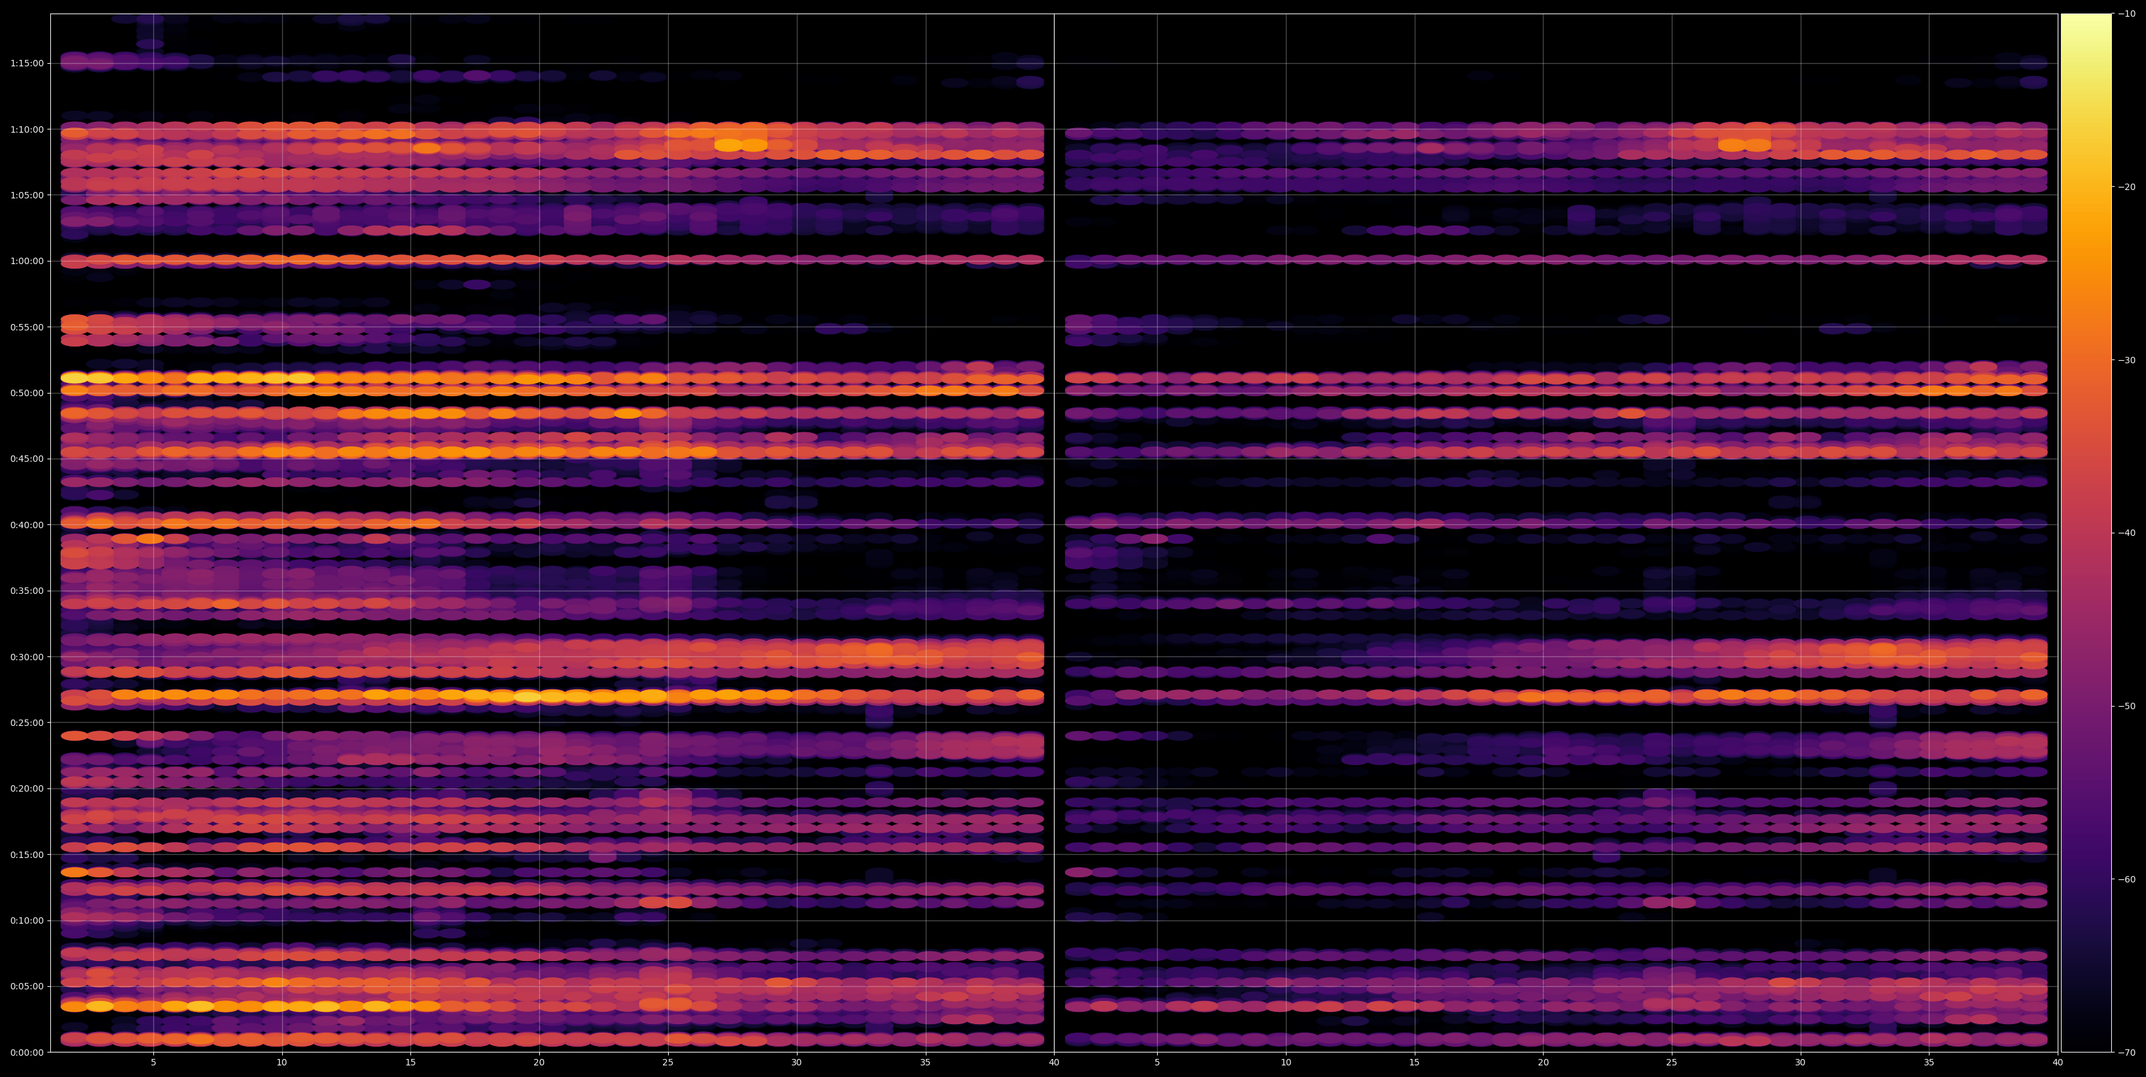Pick the −40 colorbar tick label
The height and width of the screenshot is (1077, 2146).
(x=2127, y=533)
